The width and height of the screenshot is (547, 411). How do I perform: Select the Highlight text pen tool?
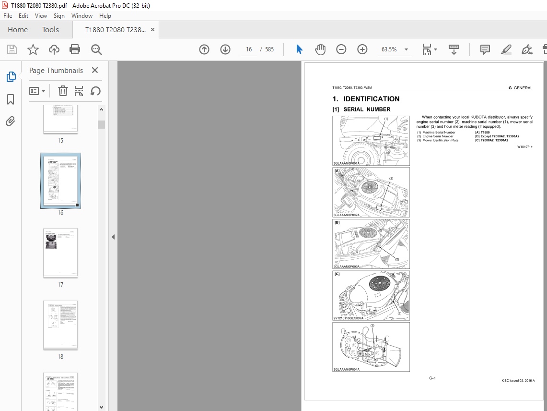click(x=506, y=49)
